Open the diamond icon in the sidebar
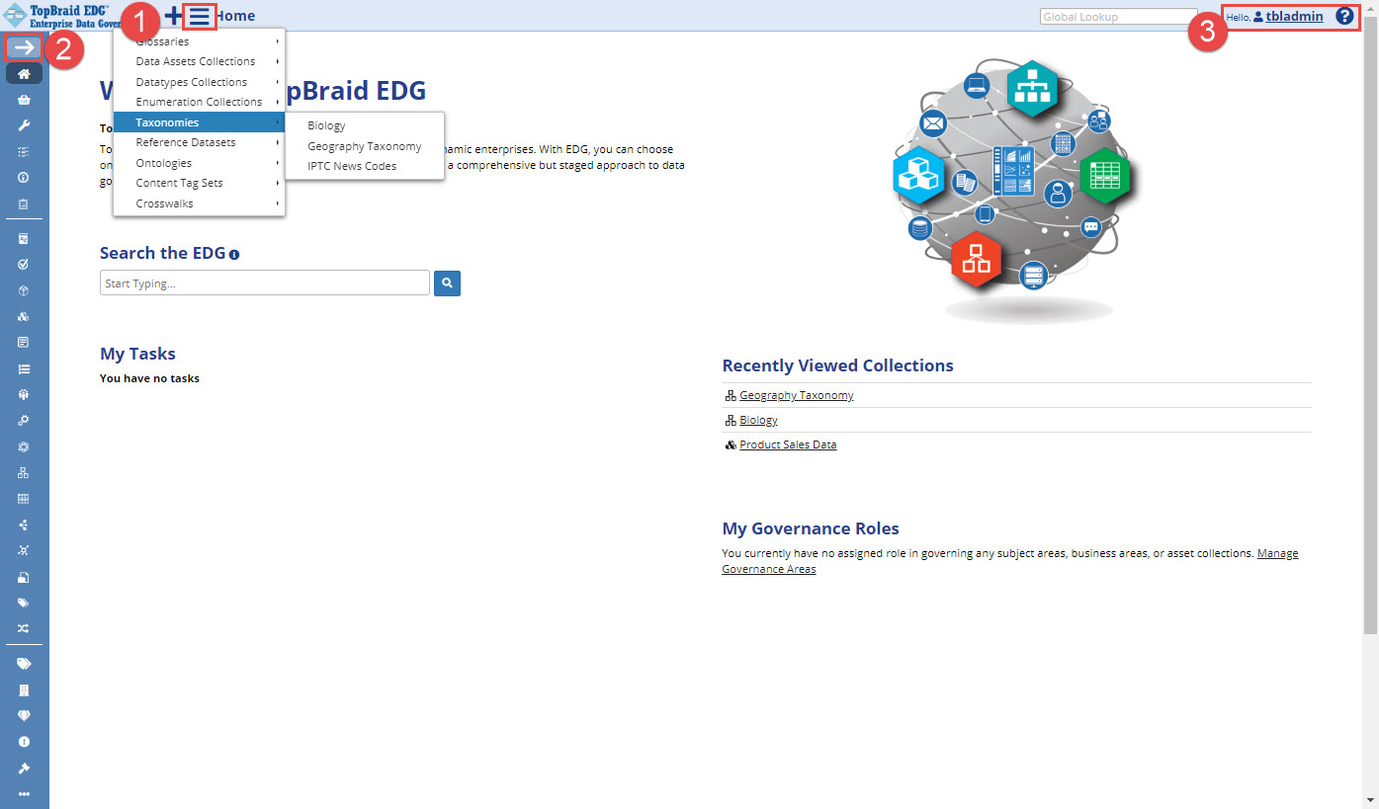Screen dimensions: 1379x809 tap(24, 715)
